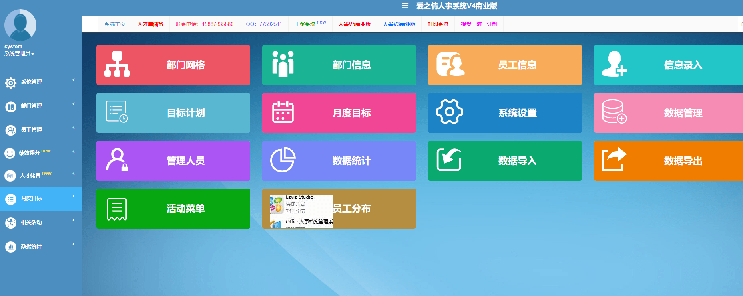Switch to the 系统主页 tab
This screenshot has height=296, width=743.
[115, 24]
